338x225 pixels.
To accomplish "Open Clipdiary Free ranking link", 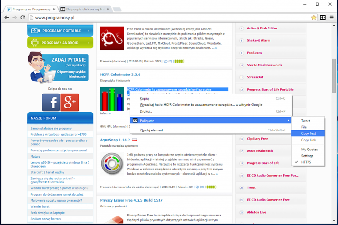I will pyautogui.click(x=257, y=139).
